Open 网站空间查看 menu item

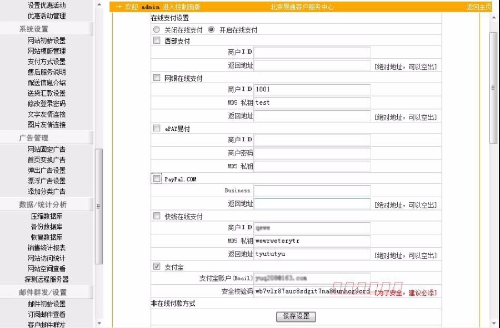[x=47, y=269]
